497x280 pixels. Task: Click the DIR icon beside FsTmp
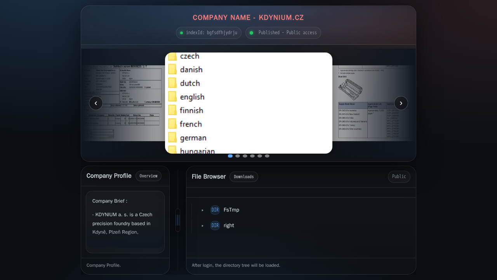[215, 210]
